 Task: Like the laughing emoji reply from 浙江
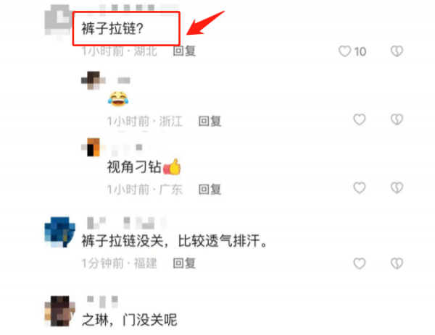click(x=360, y=119)
